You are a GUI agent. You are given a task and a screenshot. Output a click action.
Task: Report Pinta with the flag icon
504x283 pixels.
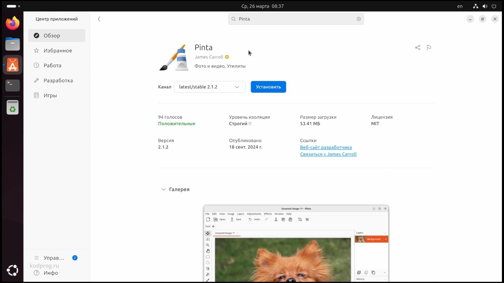[x=429, y=47]
